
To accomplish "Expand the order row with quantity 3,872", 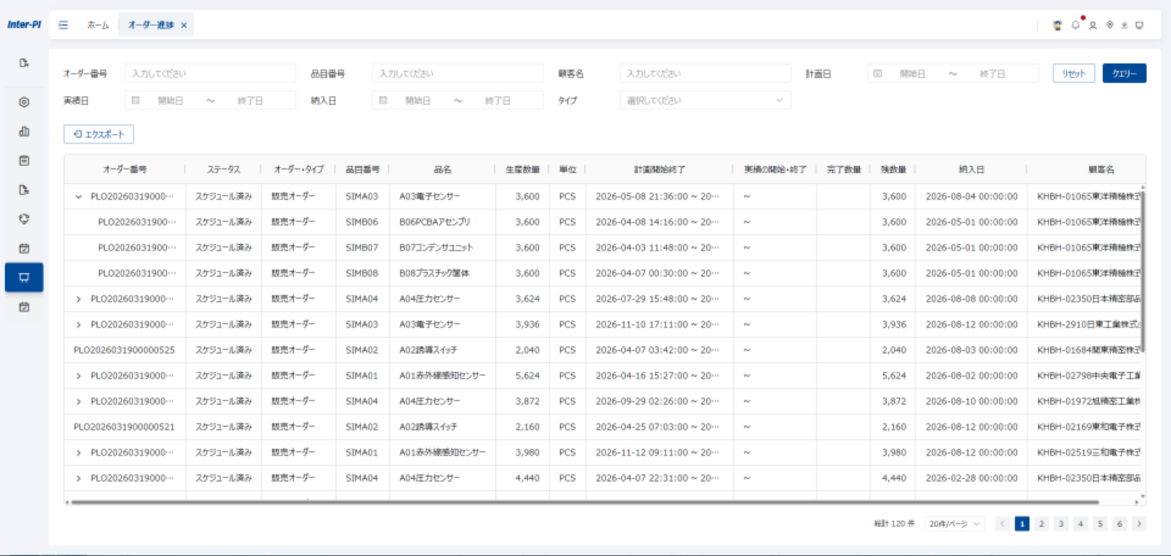I will [78, 401].
